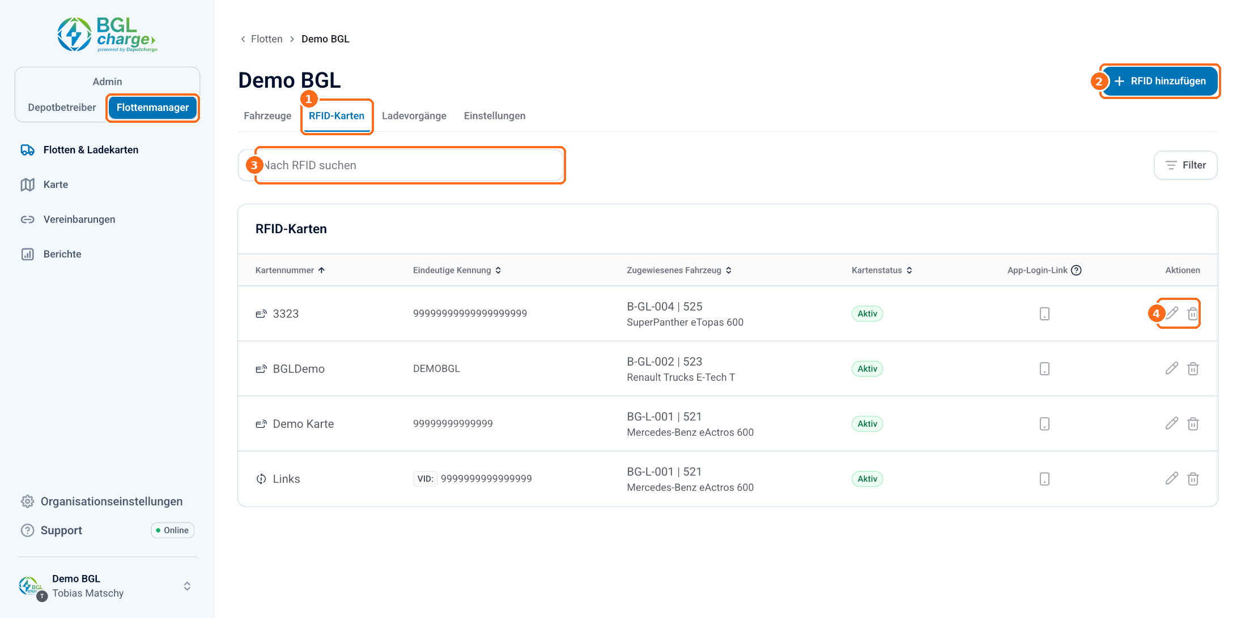The width and height of the screenshot is (1241, 618).
Task: Click RFID hinzufügen button
Action: 1160,81
